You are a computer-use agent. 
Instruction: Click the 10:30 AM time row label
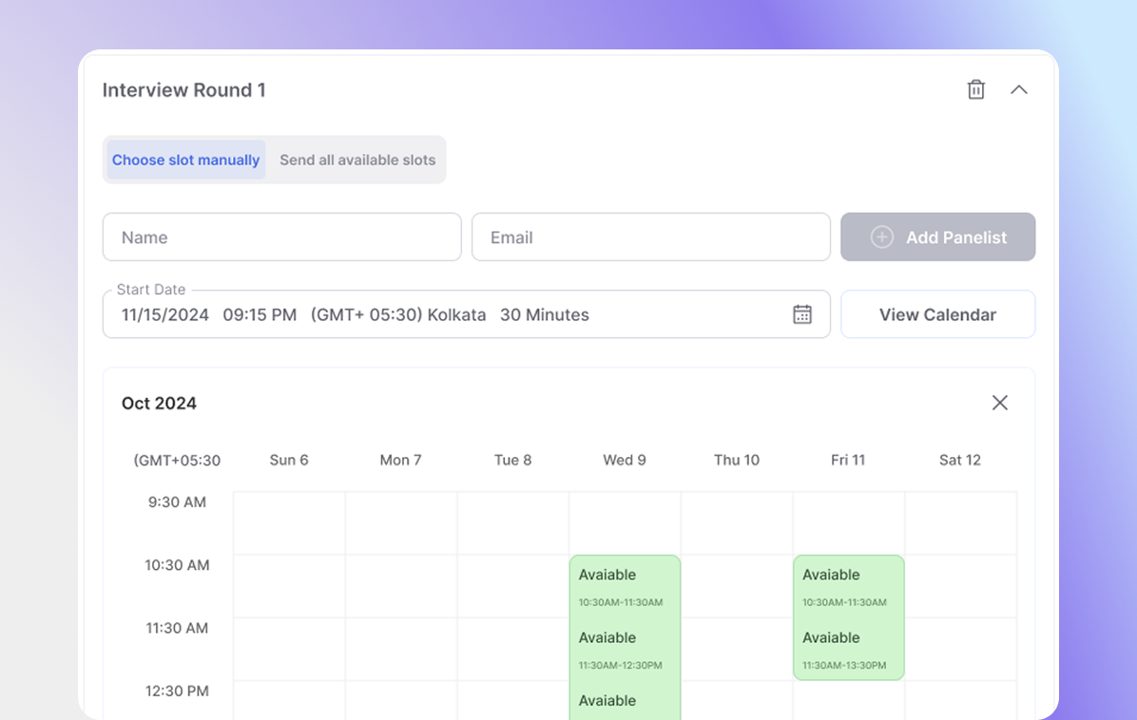coord(177,565)
